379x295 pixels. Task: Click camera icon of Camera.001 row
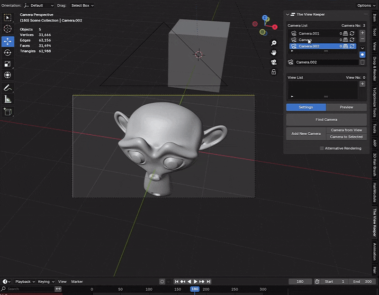pyautogui.click(x=294, y=33)
